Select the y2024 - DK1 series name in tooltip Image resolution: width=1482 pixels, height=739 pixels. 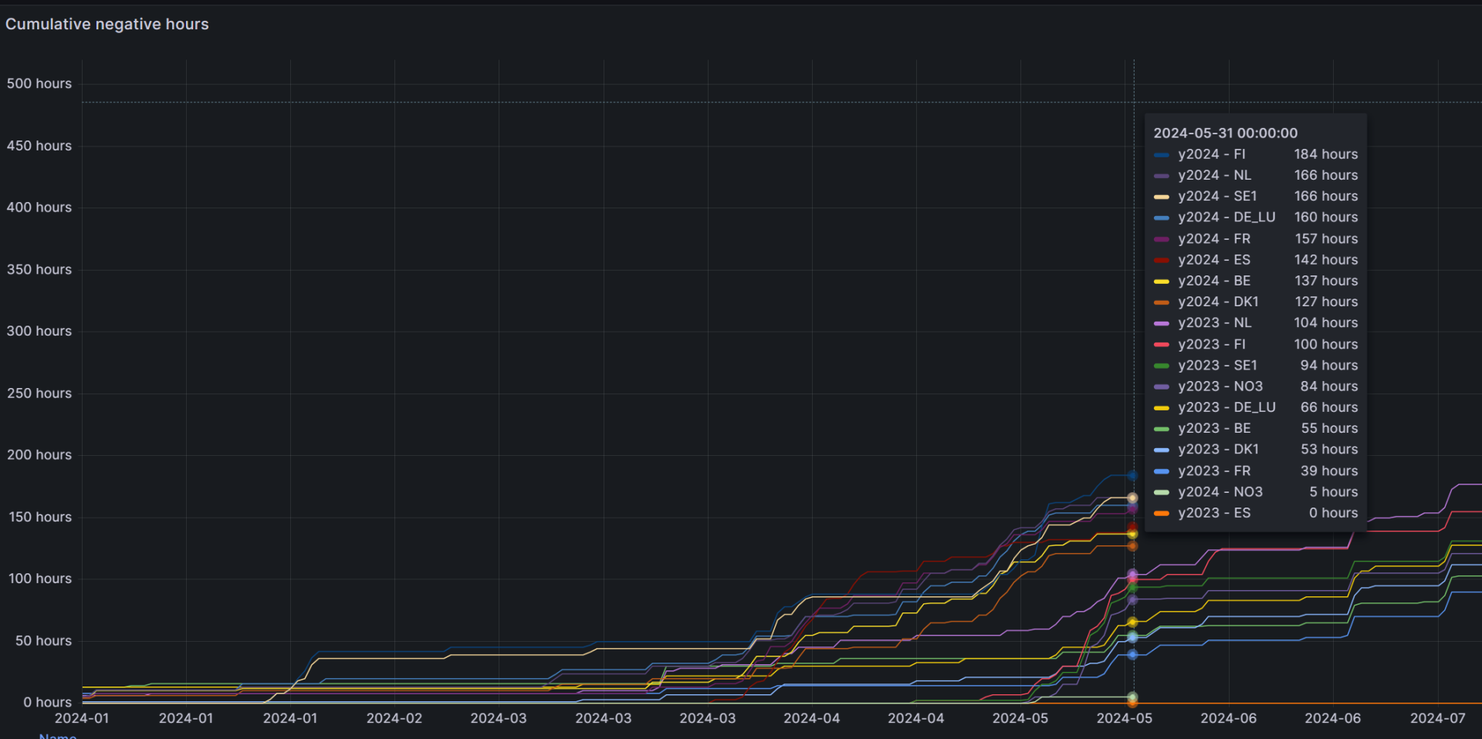pyautogui.click(x=1219, y=302)
